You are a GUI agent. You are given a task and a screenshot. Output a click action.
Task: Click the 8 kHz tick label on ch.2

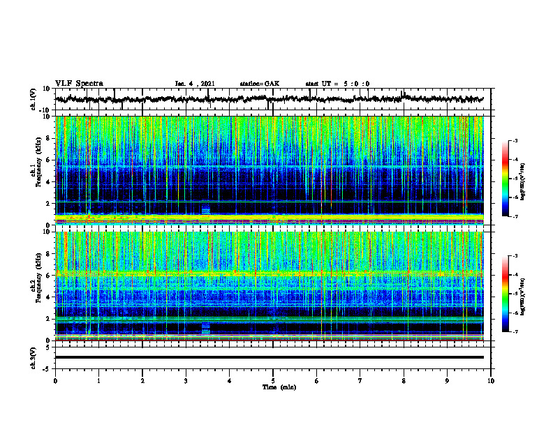(x=49, y=254)
